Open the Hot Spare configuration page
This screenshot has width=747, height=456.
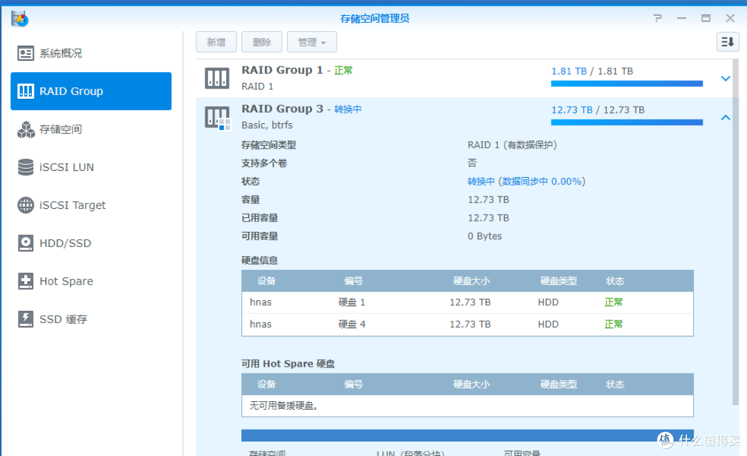tap(57, 281)
